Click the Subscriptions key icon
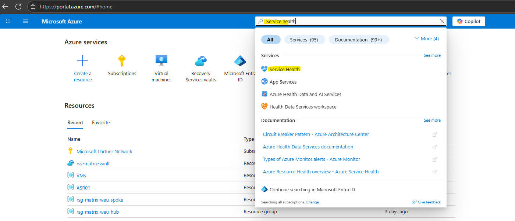Screen dimensions: 515x221 [x=122, y=60]
